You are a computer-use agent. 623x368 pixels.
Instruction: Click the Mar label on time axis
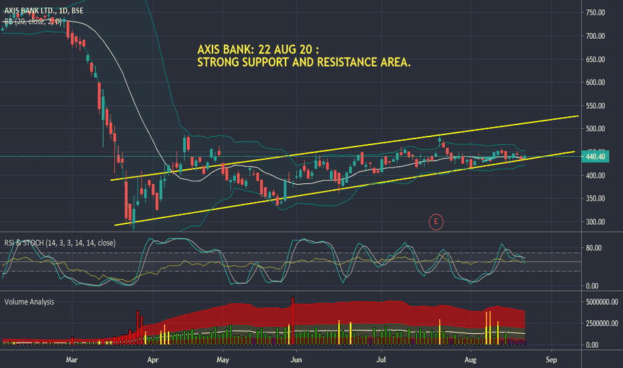(72, 360)
